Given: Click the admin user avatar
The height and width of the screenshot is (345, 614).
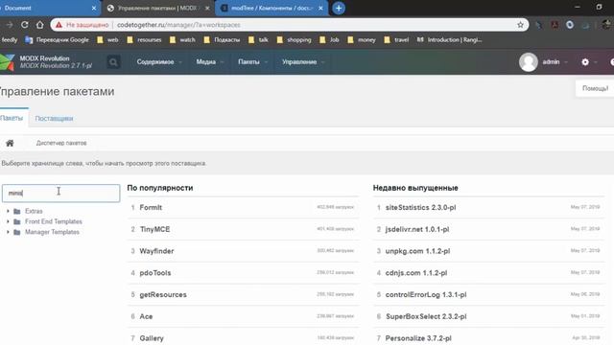Looking at the screenshot, I should point(529,61).
